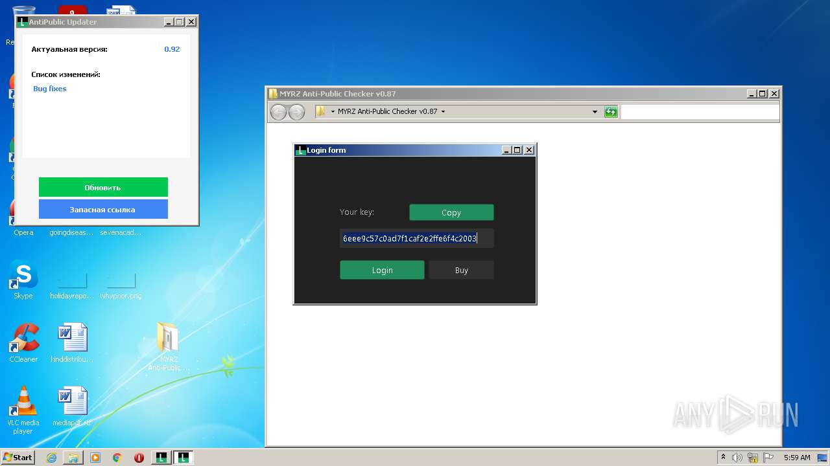Close the AntiPublic Updater window

(x=191, y=22)
